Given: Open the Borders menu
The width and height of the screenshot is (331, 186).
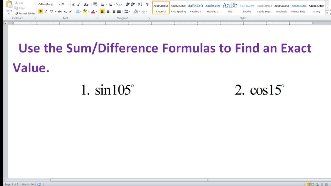Looking at the screenshot, I should point(144,11).
